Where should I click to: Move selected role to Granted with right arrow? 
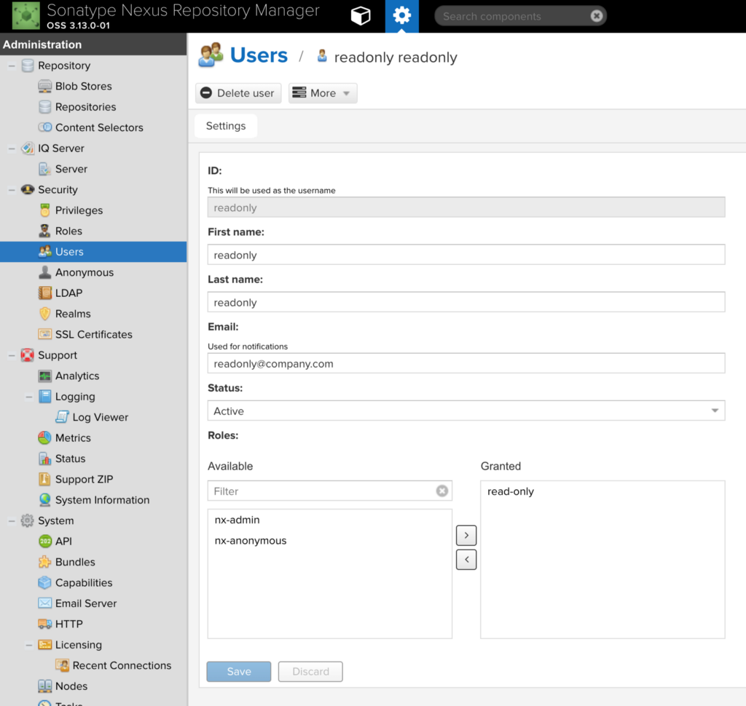coord(466,536)
